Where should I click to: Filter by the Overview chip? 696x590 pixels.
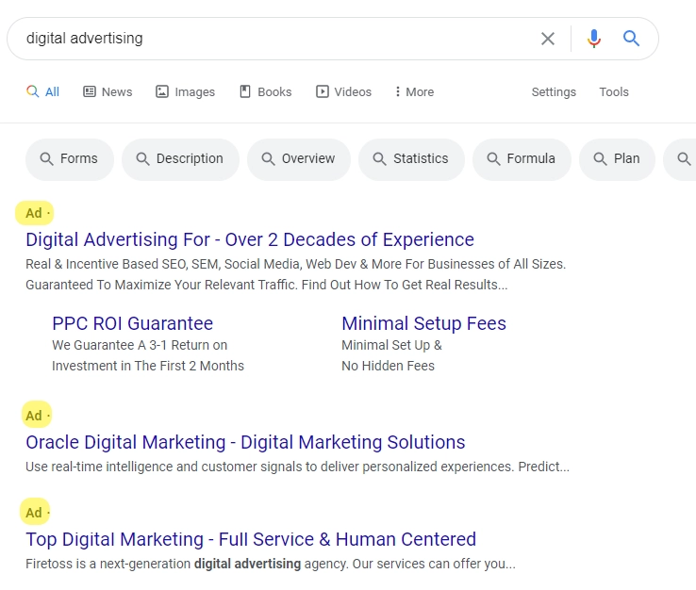click(x=298, y=159)
